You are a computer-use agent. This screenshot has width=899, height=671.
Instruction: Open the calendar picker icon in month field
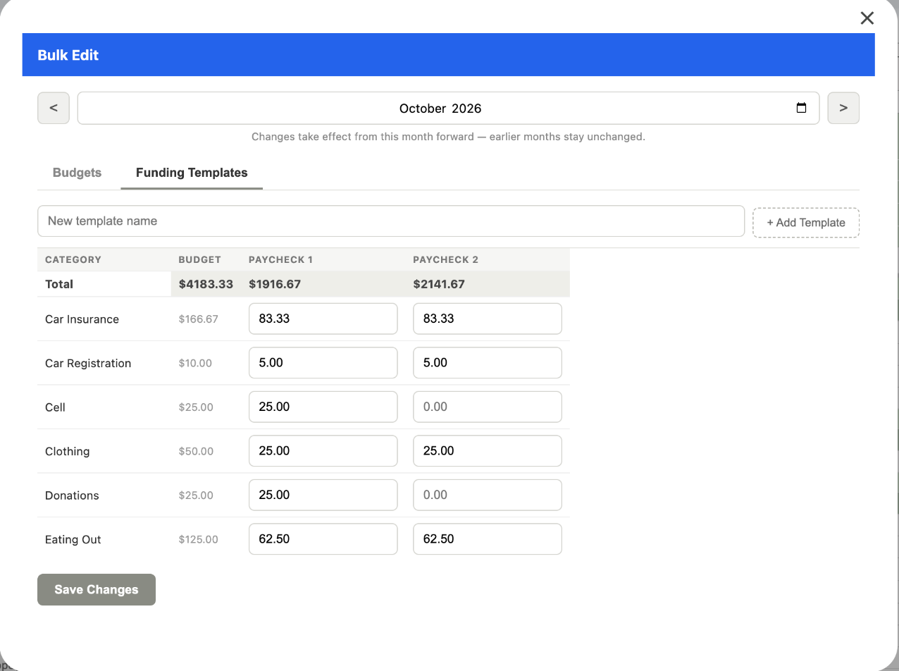[801, 108]
